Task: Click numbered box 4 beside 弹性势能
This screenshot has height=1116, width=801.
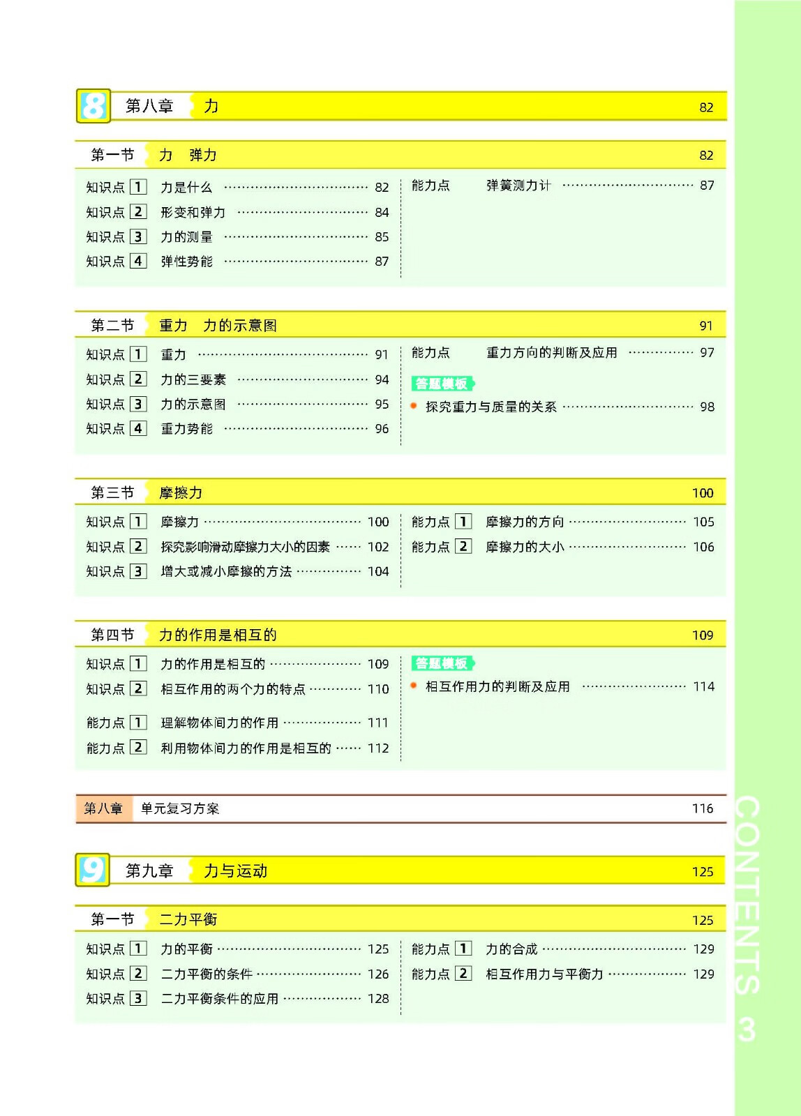Action: (138, 261)
